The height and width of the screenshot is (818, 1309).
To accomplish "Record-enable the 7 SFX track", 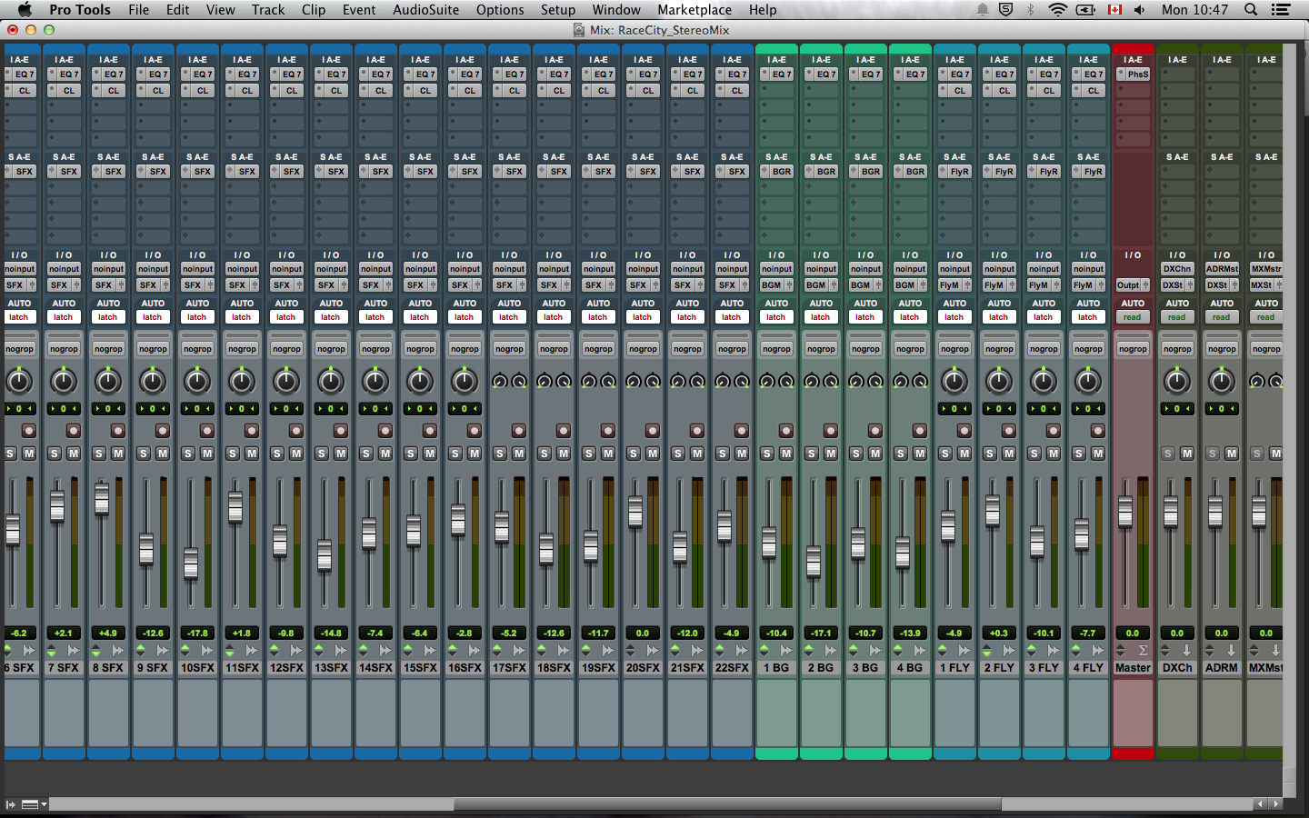I will 73,430.
